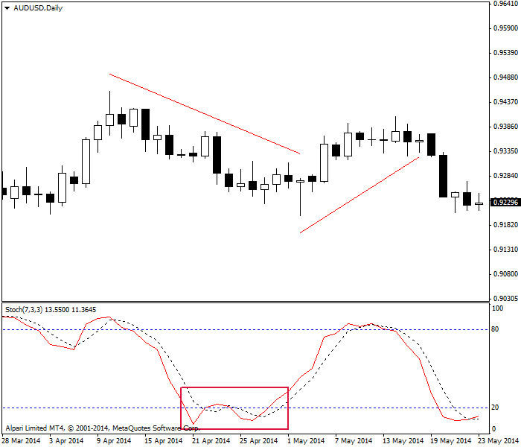Screen dimensions: 521x447
Task: Click the 9 Apr 2014 date label
Action: pos(115,440)
